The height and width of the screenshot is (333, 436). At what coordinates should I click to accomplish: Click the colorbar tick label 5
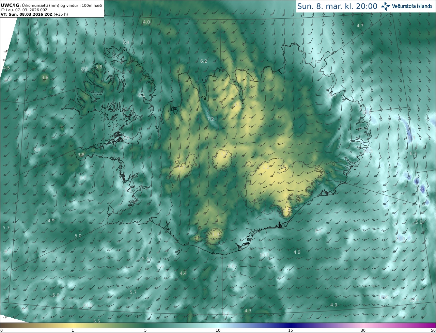point(145,330)
